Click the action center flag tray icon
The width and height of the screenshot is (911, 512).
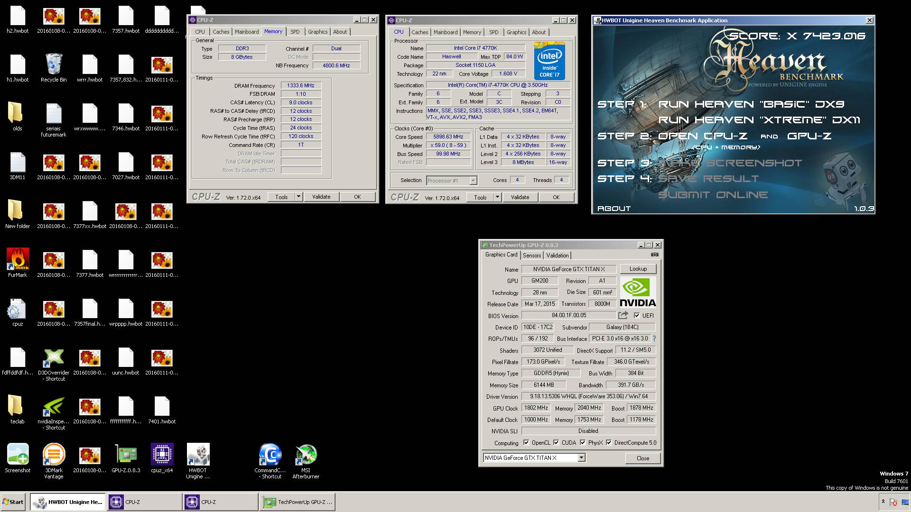click(x=893, y=502)
